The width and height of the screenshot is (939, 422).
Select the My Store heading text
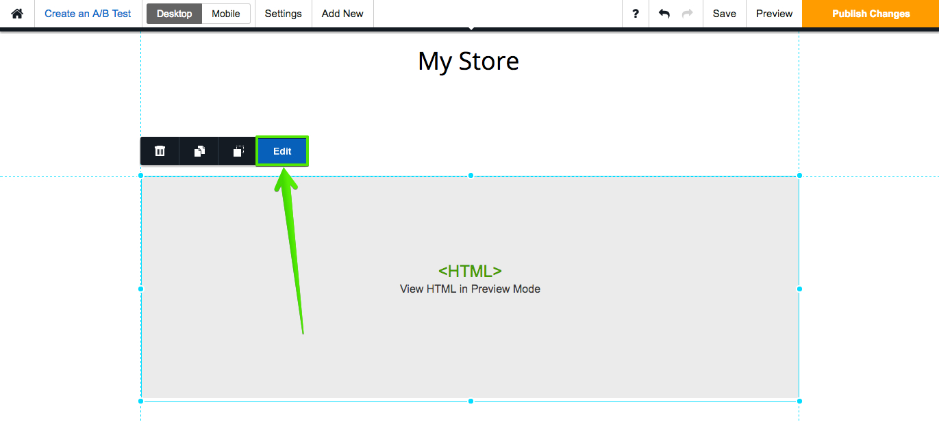tap(468, 62)
